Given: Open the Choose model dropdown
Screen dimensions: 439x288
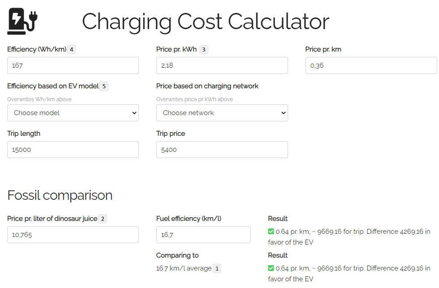Looking at the screenshot, I should tap(73, 113).
